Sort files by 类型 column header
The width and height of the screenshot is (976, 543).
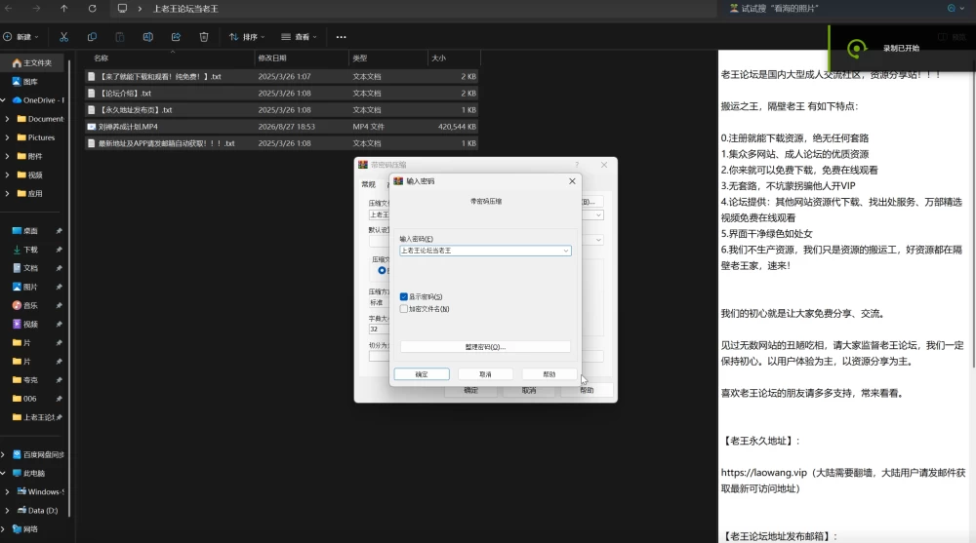(360, 58)
